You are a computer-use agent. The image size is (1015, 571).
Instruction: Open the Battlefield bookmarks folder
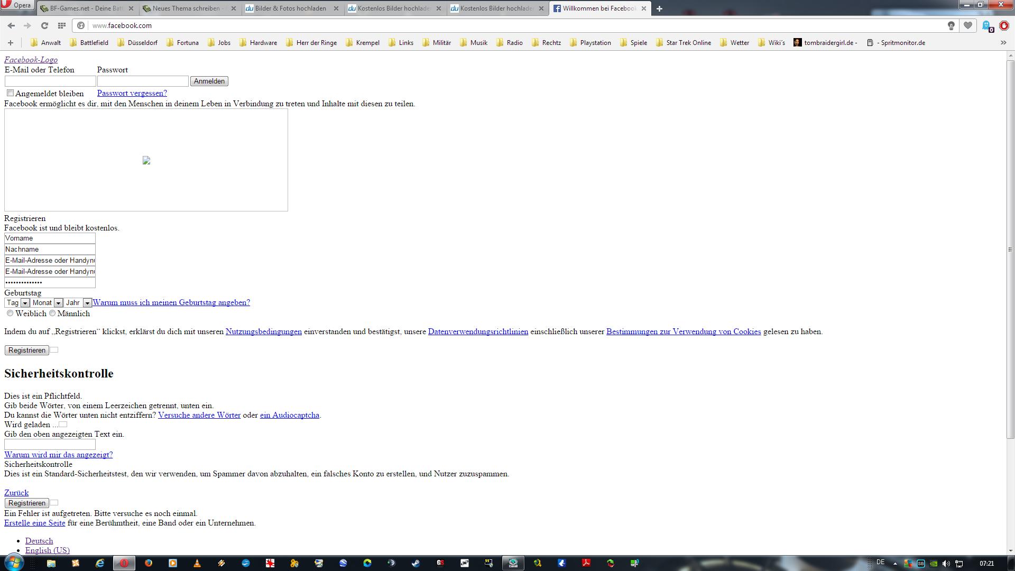click(x=89, y=43)
